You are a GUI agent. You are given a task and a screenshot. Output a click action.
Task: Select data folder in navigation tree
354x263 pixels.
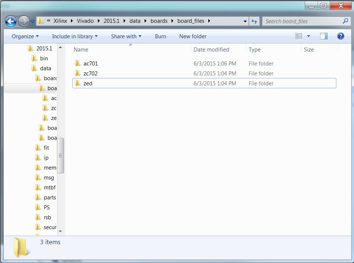45,68
